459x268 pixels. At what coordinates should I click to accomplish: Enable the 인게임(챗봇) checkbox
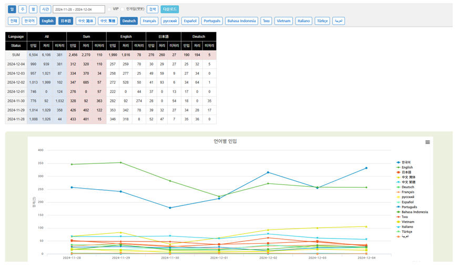tap(123, 9)
